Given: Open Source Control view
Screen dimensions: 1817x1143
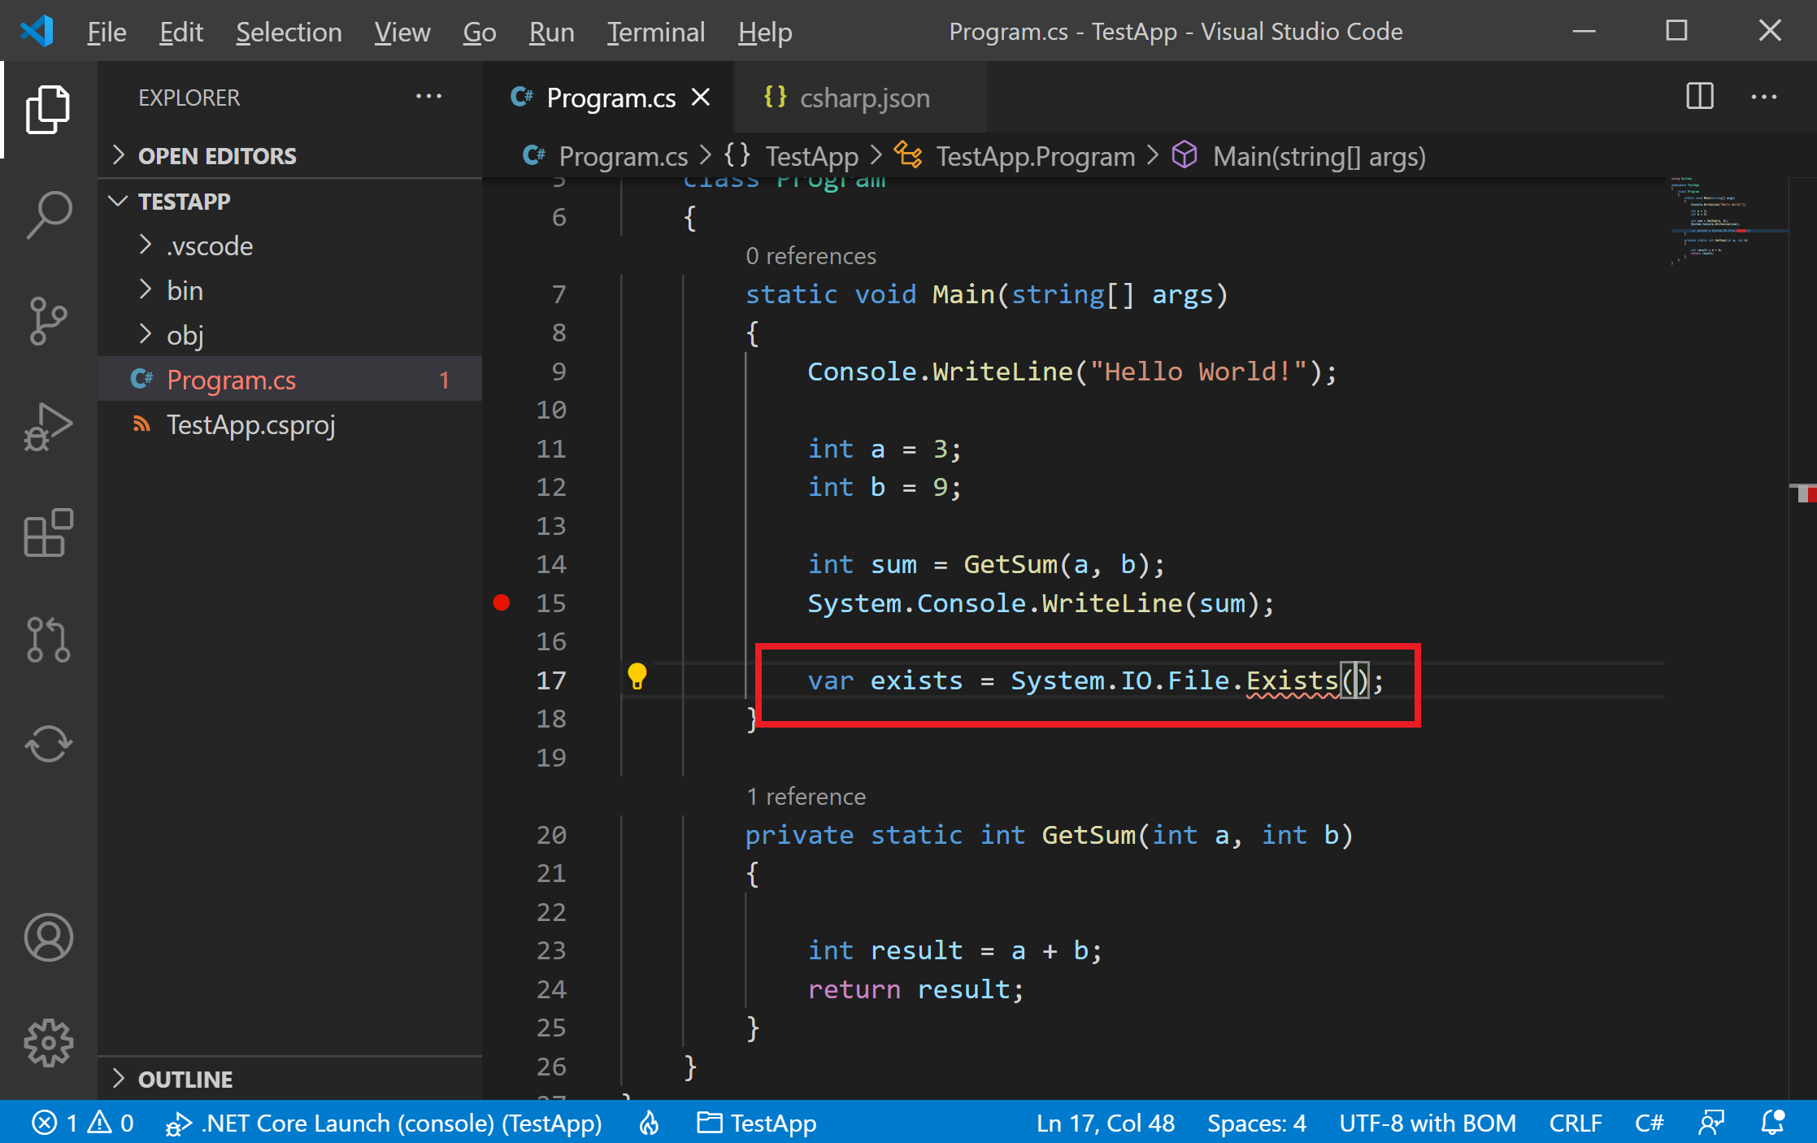Looking at the screenshot, I should pos(49,320).
